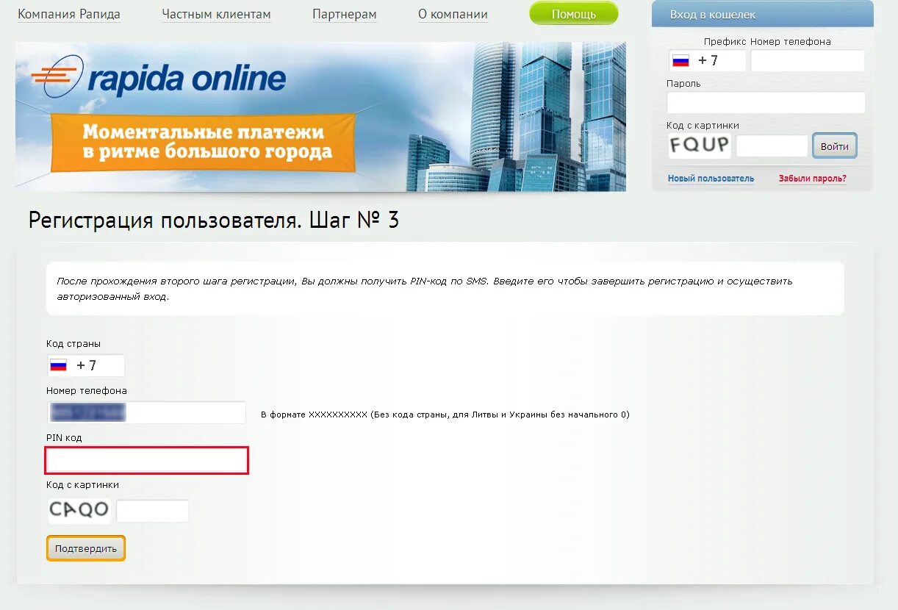
Task: Follow the Забыли пароль? link
Action: coord(812,179)
